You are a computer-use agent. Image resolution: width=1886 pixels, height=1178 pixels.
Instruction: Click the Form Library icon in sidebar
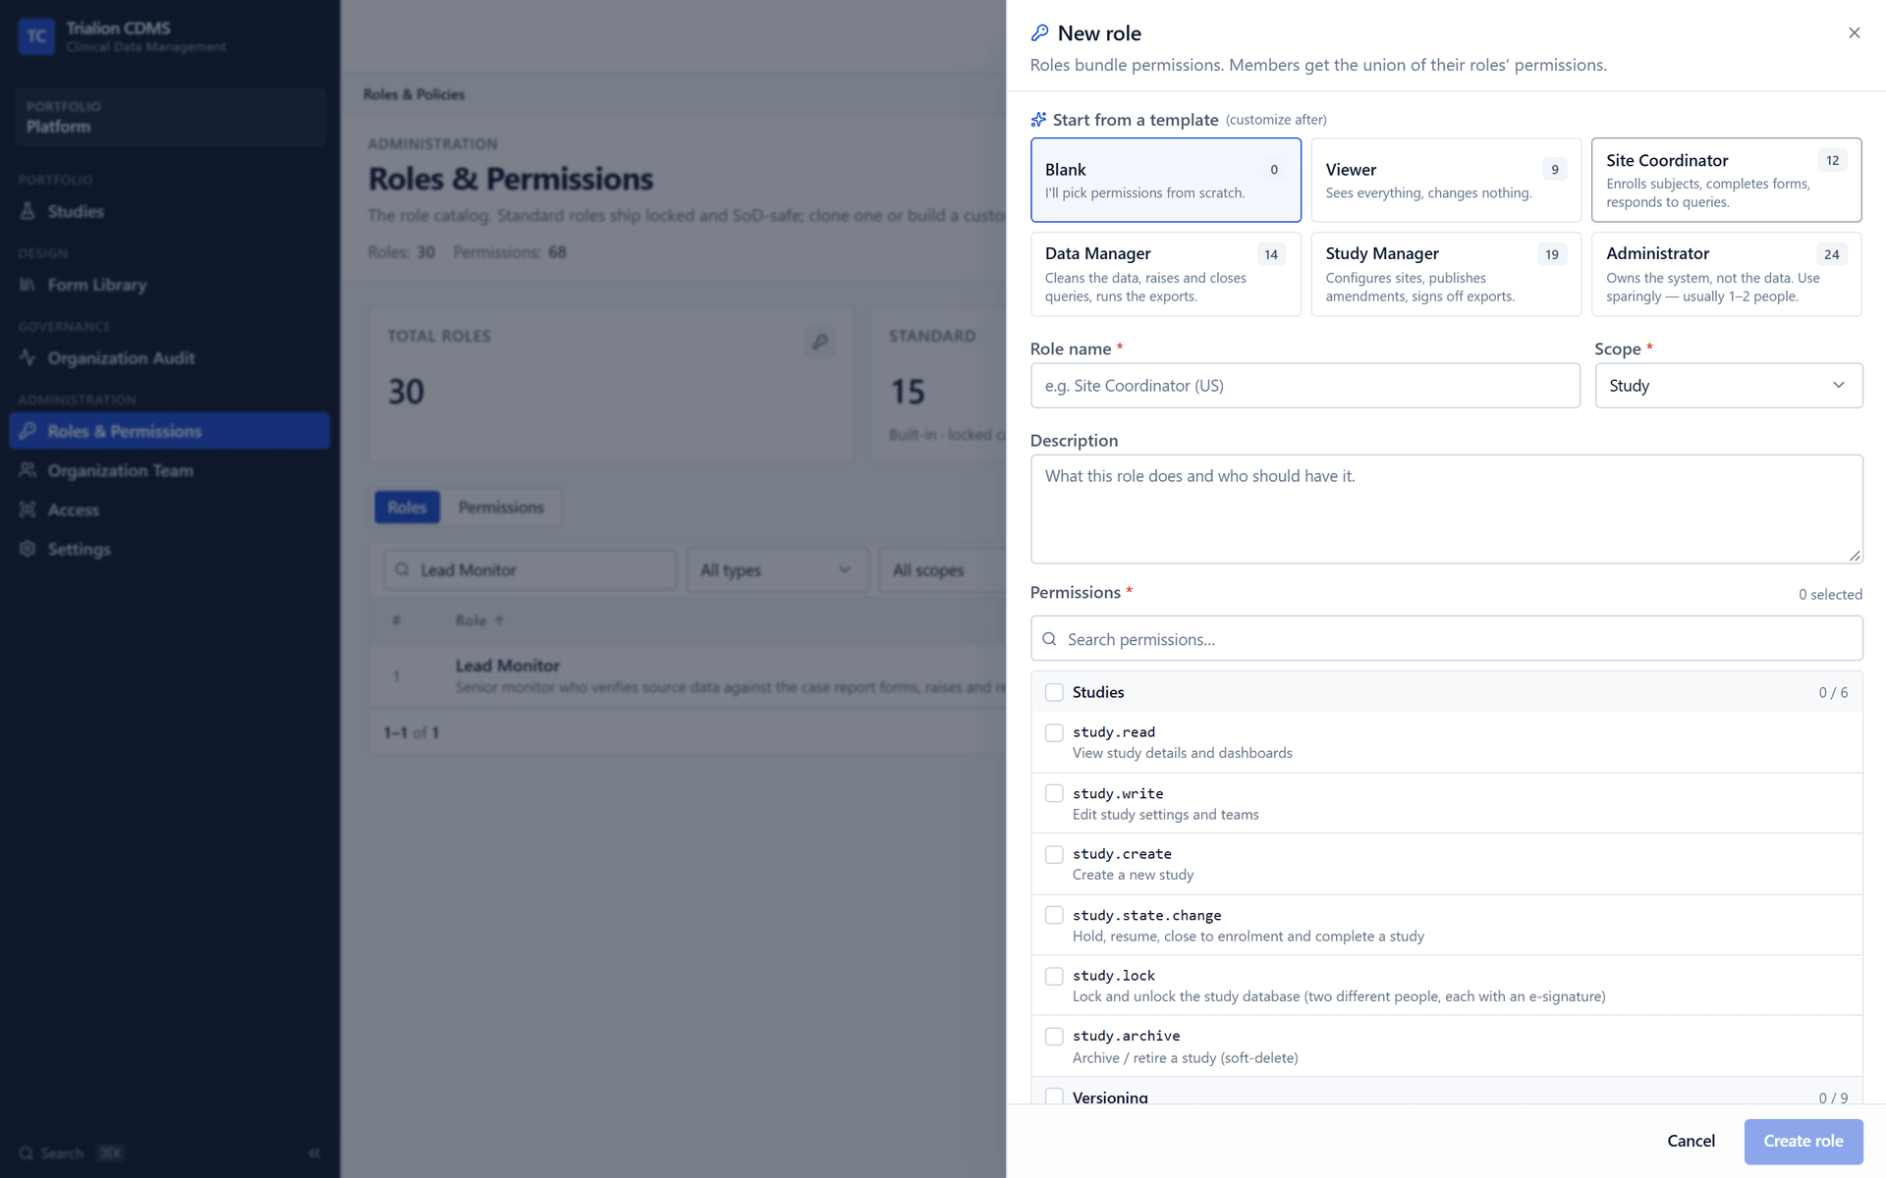click(28, 285)
